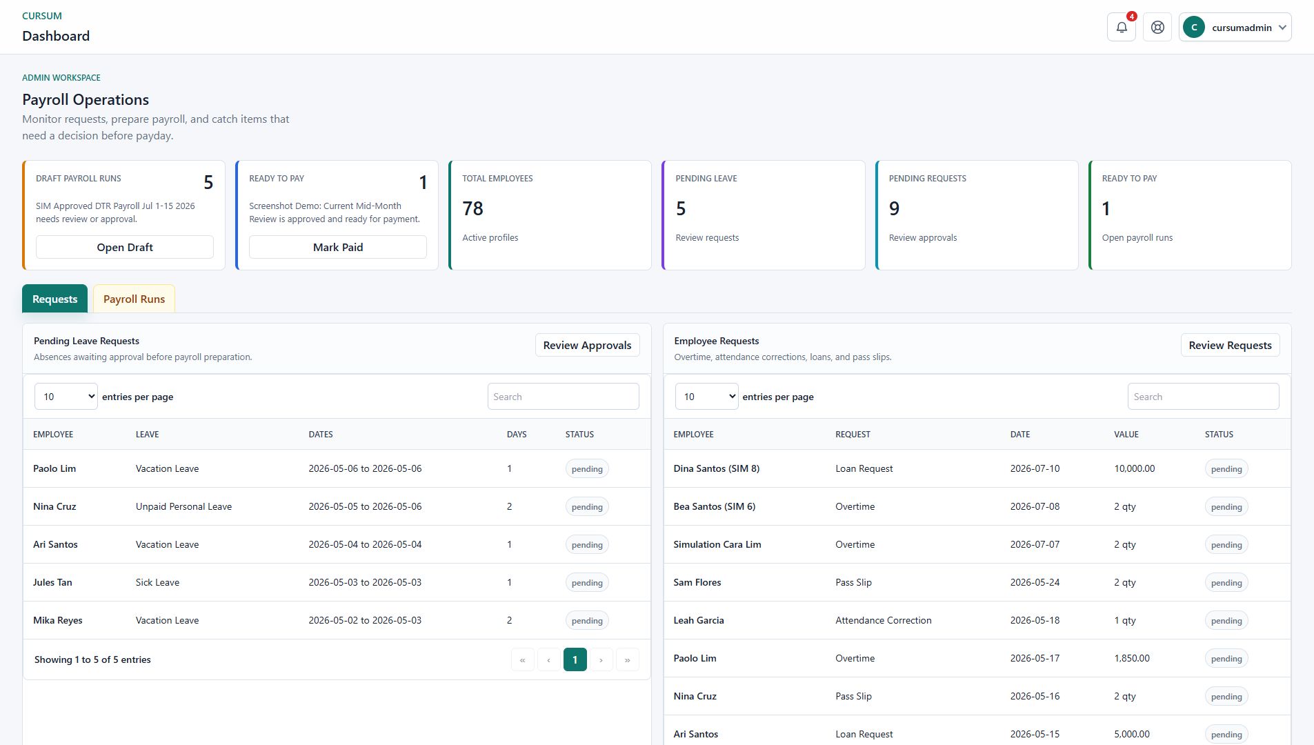Click dates 2026-05-06 to 2026-05-06

pyautogui.click(x=365, y=468)
